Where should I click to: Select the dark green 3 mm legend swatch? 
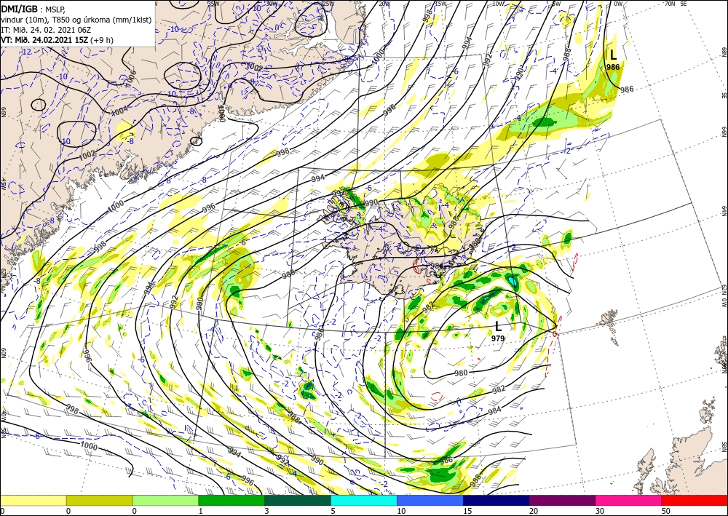[298, 500]
